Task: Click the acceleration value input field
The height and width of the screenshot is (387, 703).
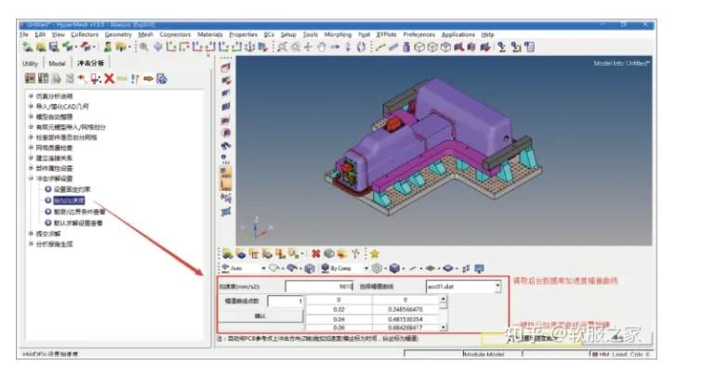Action: tap(319, 287)
